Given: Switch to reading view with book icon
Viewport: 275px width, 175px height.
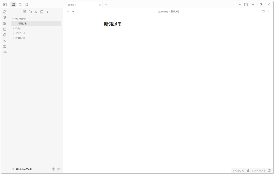Looking at the screenshot, I should tap(263, 12).
